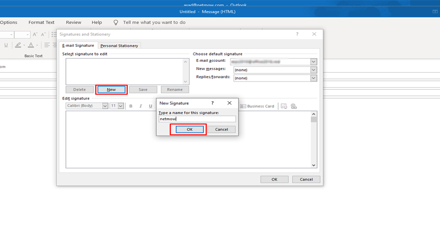
Task: Open the font color dropdown arrow
Action: click(37, 45)
